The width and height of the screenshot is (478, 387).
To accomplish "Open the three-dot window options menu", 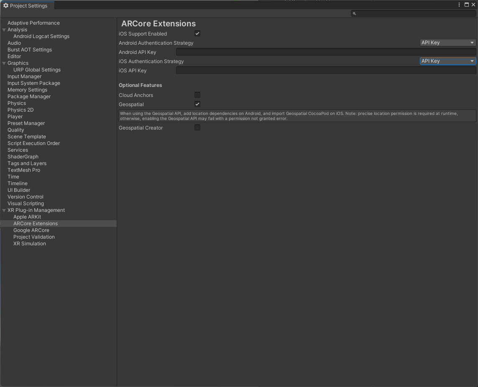I will pyautogui.click(x=459, y=5).
